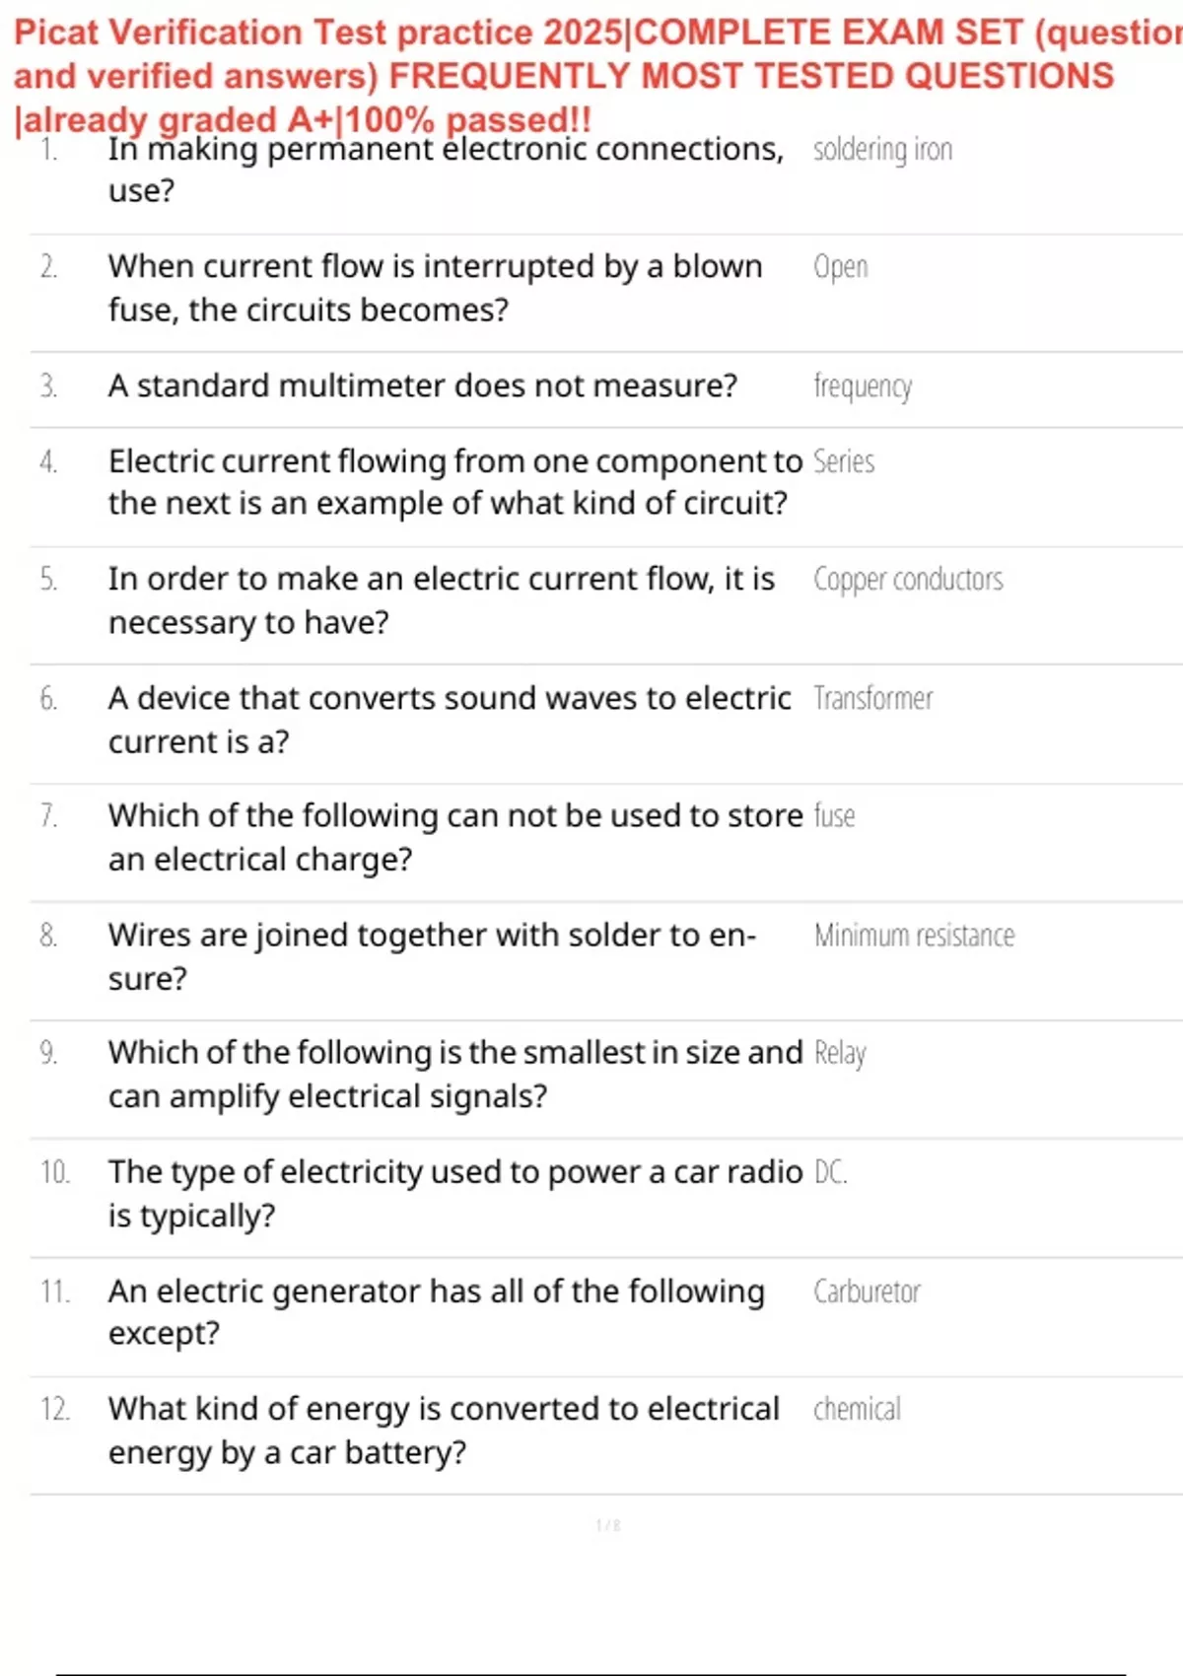1183x1676 pixels.
Task: Click the answer 'soldering iron'
Action: pos(882,150)
